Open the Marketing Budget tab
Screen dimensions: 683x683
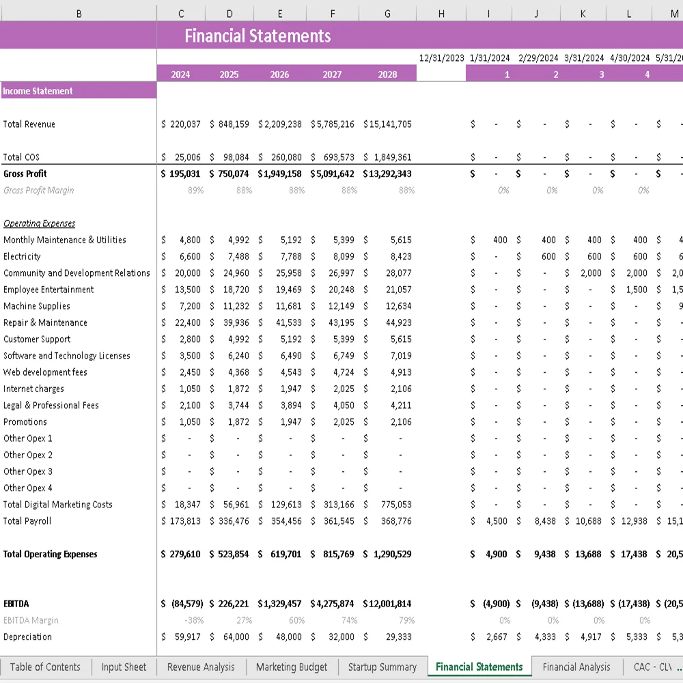pyautogui.click(x=292, y=667)
